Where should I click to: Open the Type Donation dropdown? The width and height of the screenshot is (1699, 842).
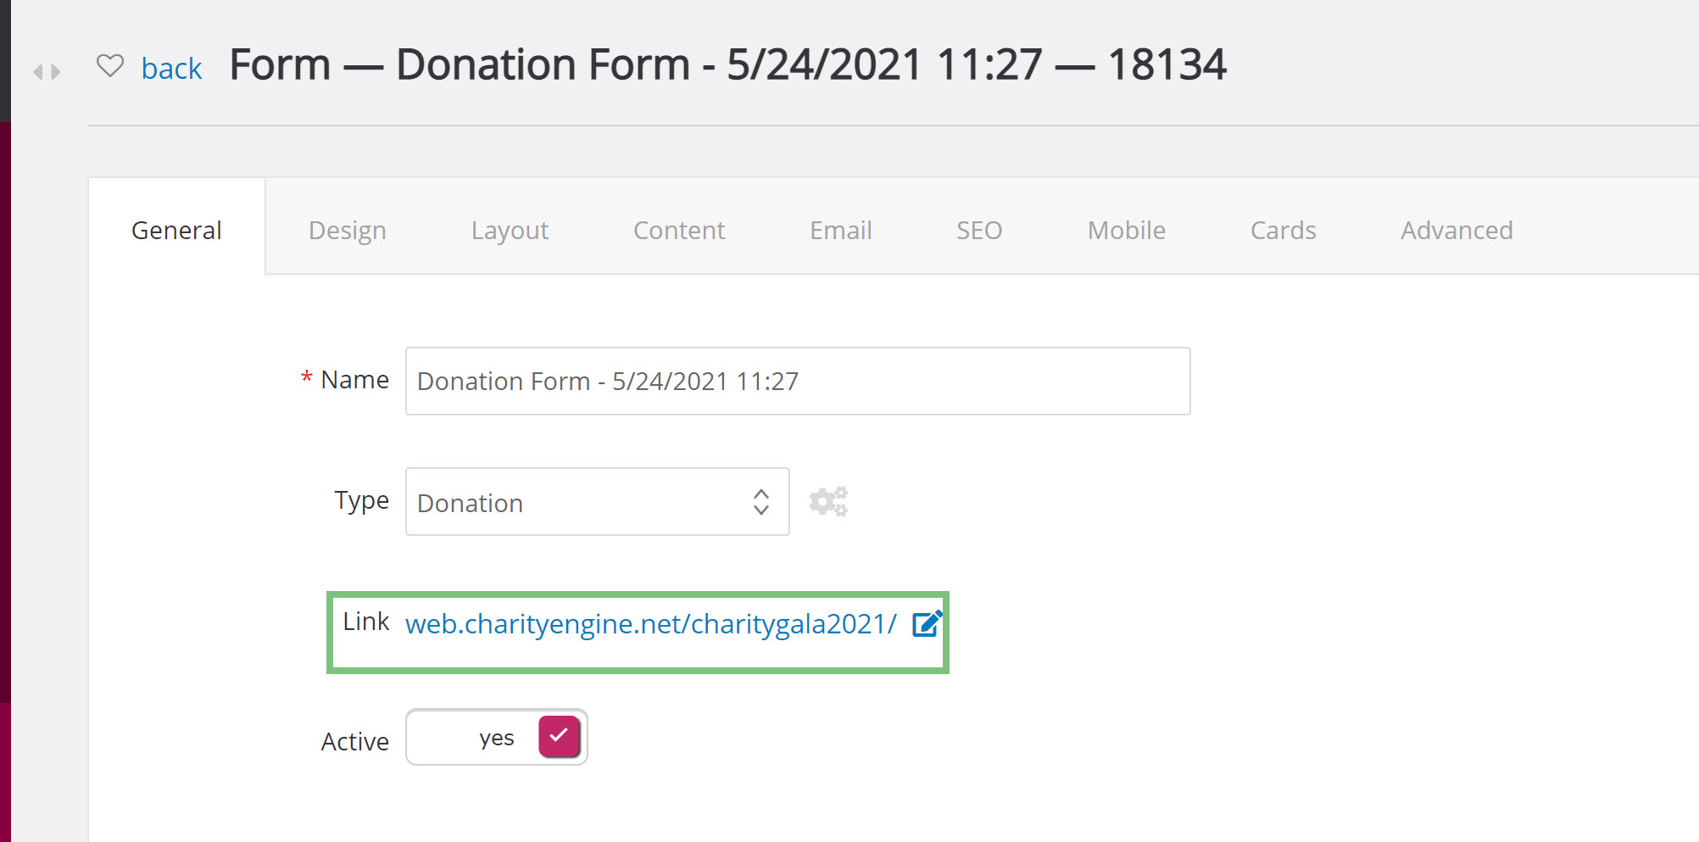click(598, 501)
